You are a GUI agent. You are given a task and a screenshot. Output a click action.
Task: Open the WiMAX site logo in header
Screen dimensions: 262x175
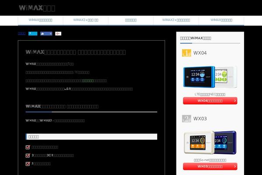(x=37, y=8)
